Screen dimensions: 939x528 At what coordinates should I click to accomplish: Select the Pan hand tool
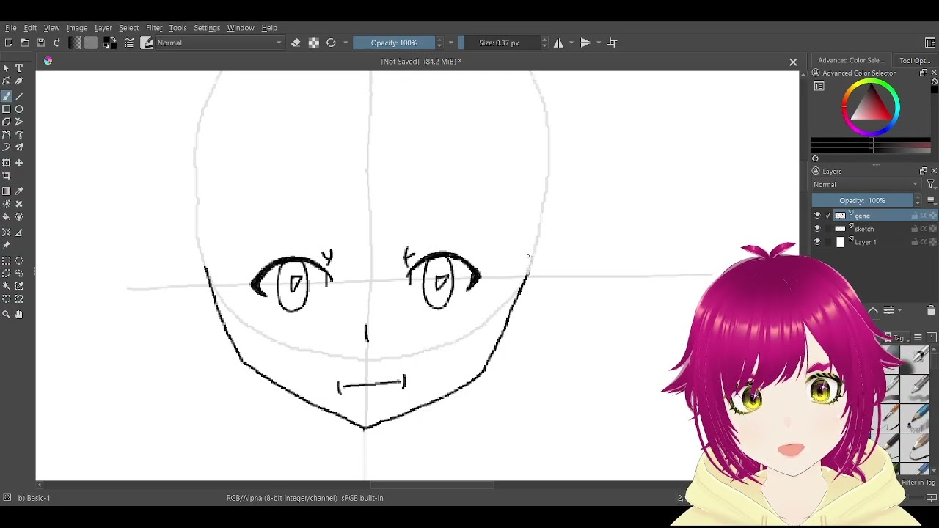19,315
